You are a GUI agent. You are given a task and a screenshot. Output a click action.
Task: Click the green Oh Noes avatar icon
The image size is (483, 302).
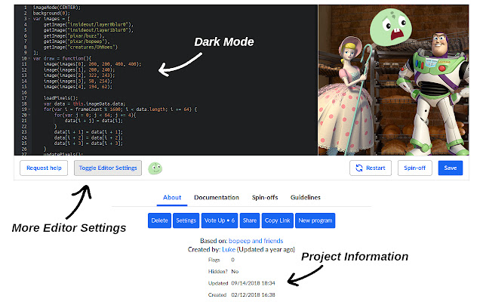point(156,168)
